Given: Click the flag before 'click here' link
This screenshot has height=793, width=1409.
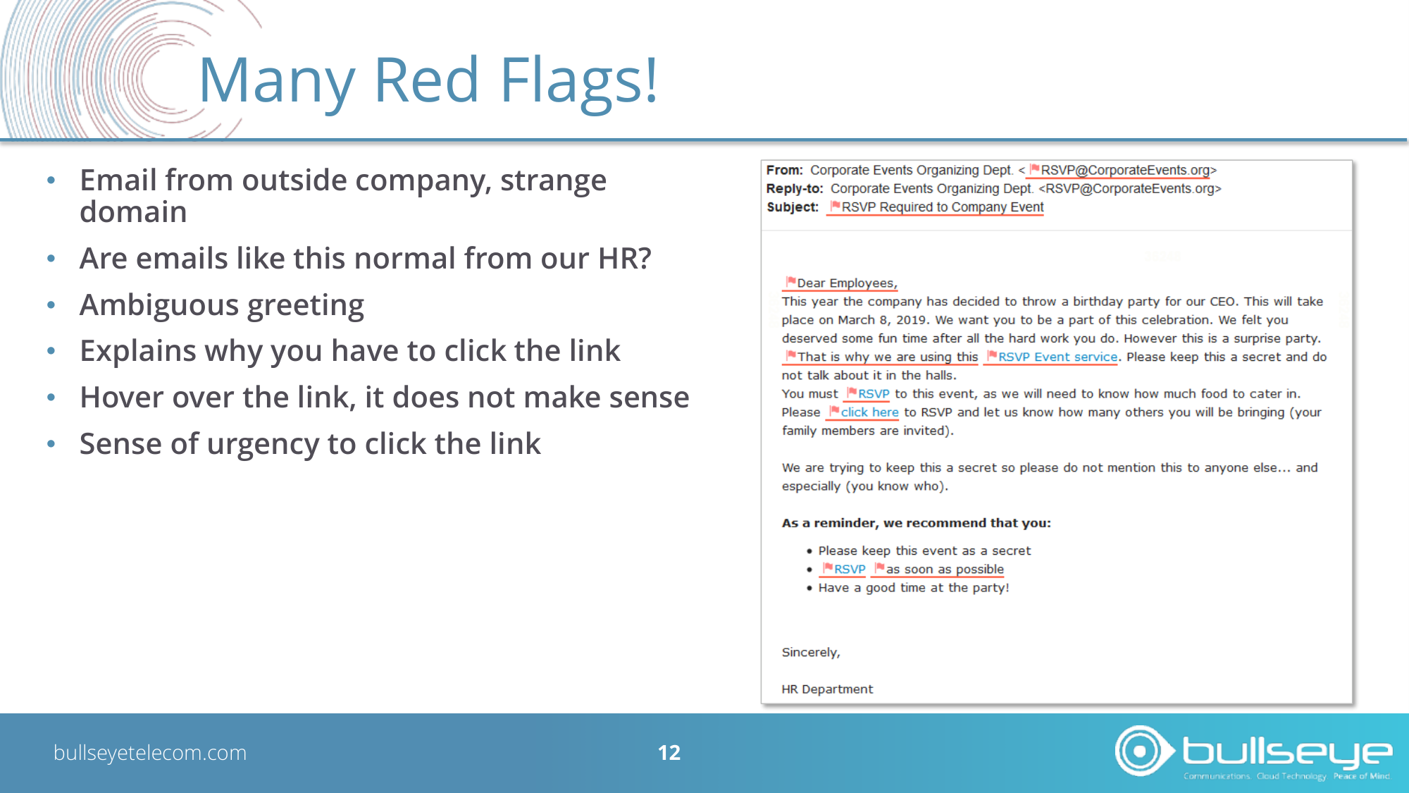Looking at the screenshot, I should [834, 410].
